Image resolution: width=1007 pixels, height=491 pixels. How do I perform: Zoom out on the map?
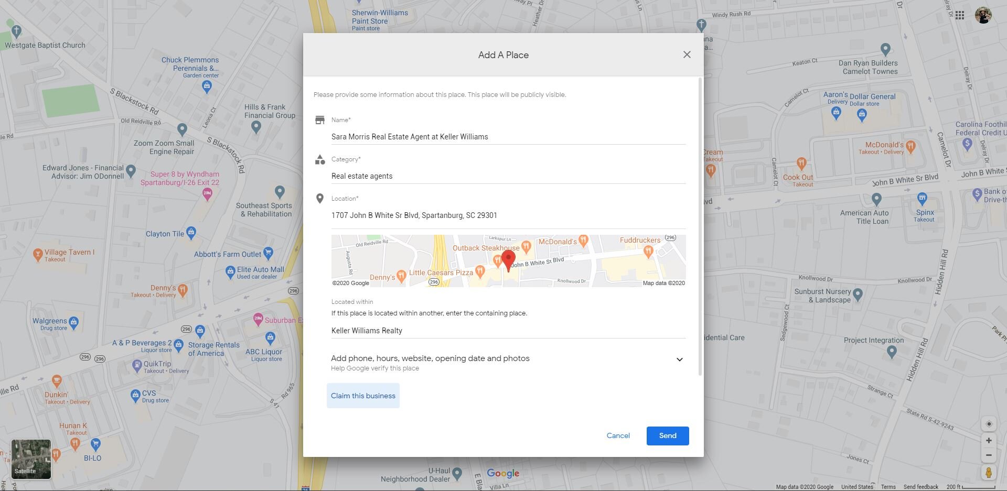point(989,455)
